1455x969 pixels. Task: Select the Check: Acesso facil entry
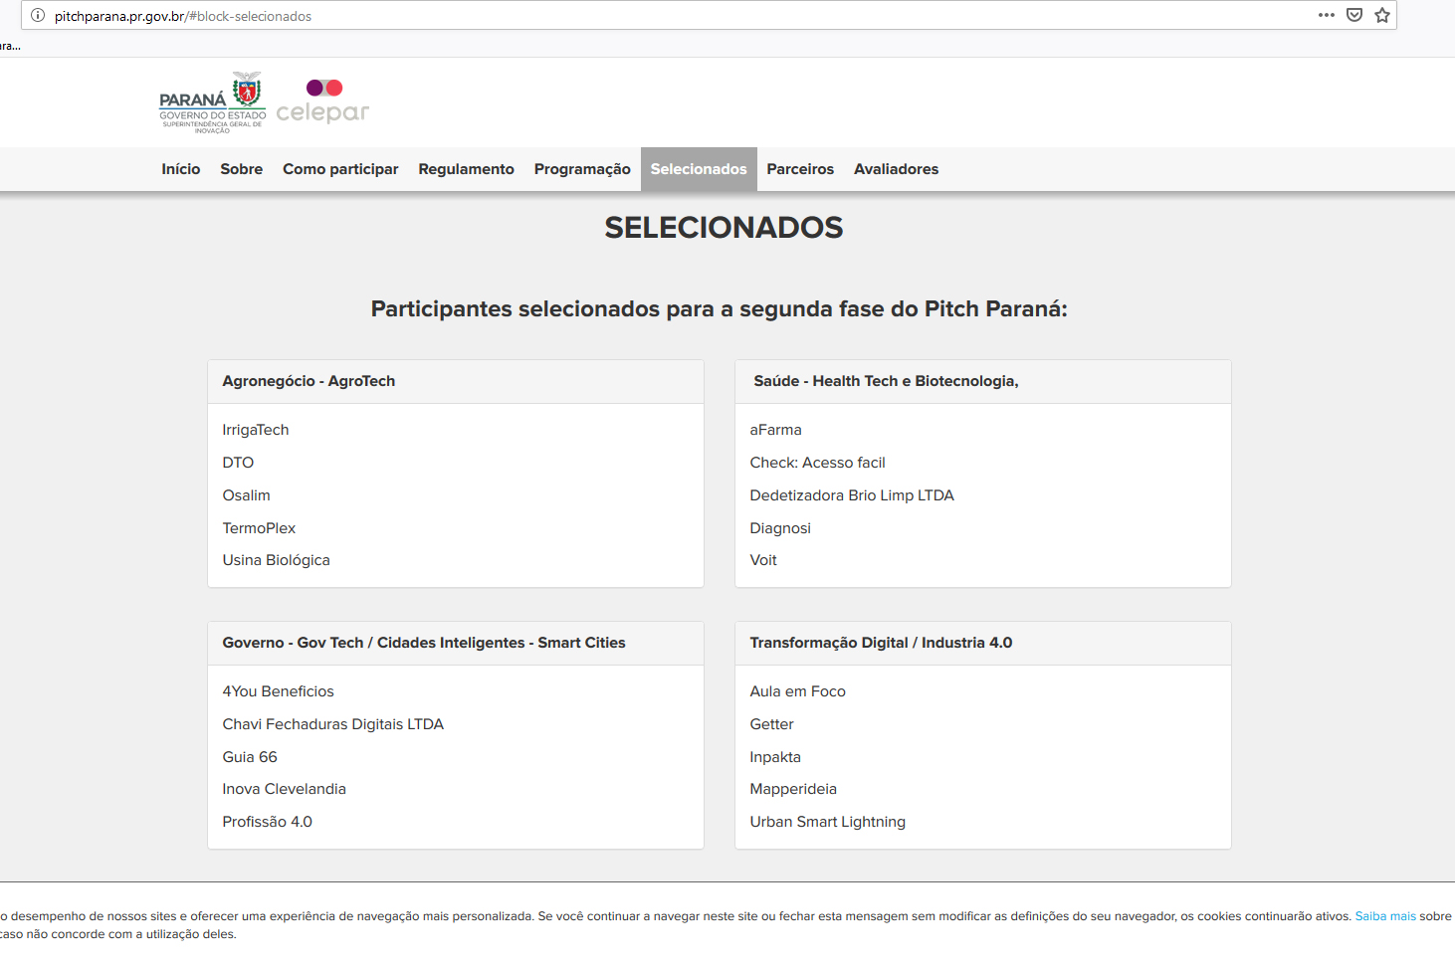(x=817, y=463)
